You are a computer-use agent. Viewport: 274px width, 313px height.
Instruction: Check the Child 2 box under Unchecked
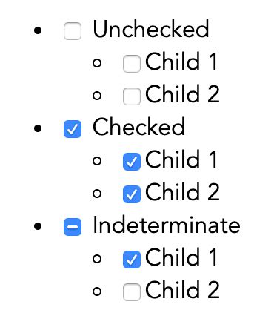(132, 96)
